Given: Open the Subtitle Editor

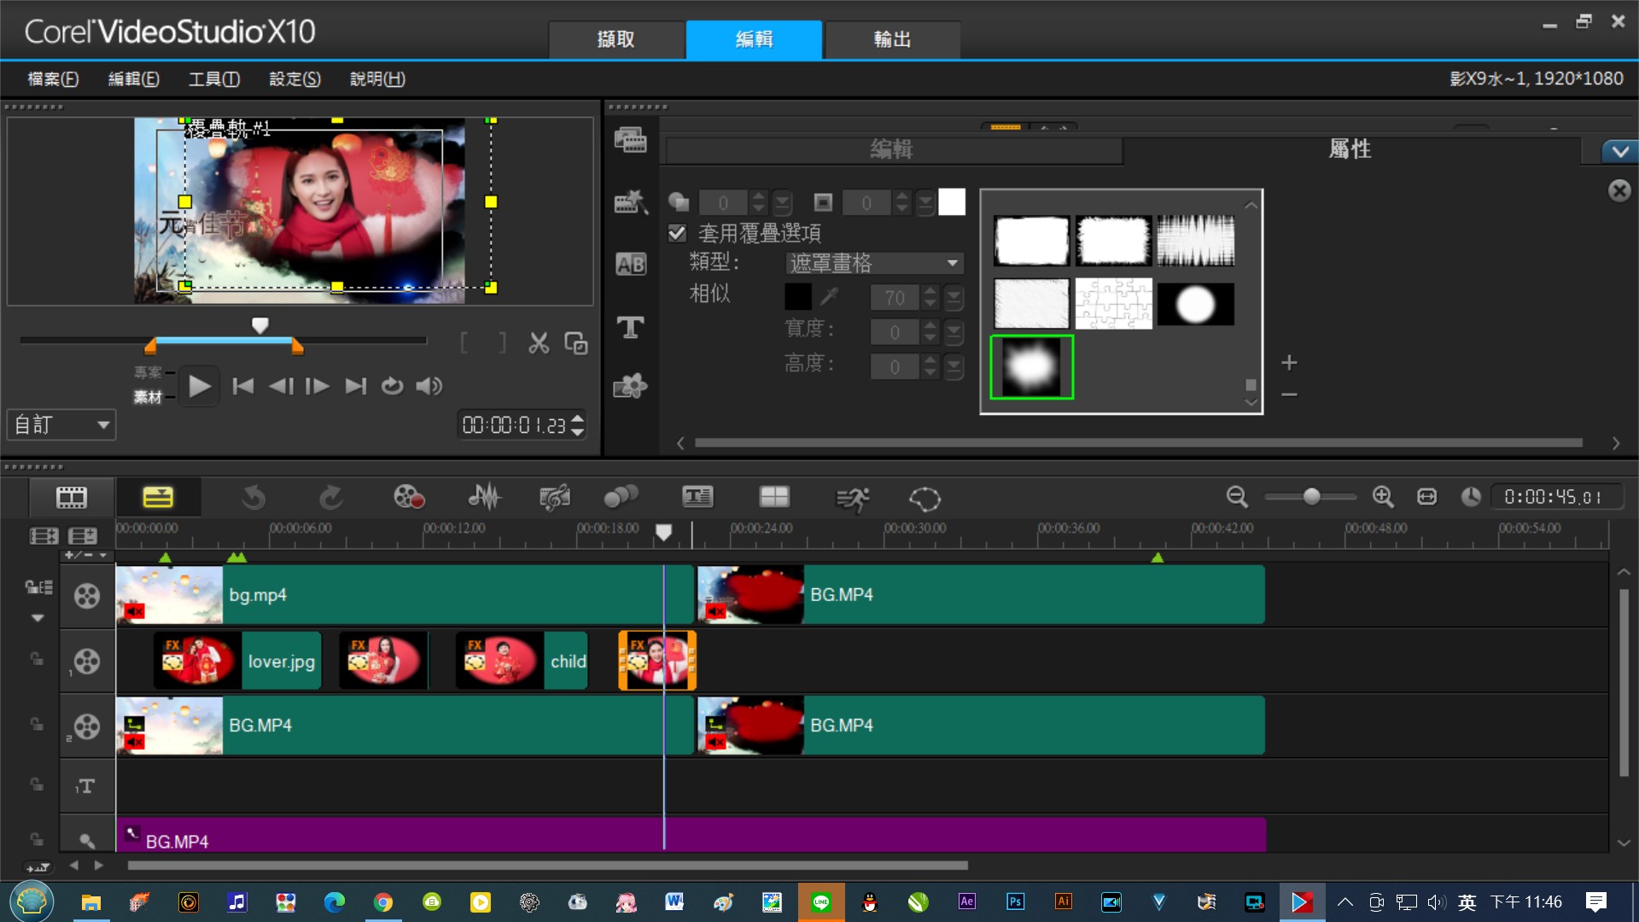Looking at the screenshot, I should 697,497.
